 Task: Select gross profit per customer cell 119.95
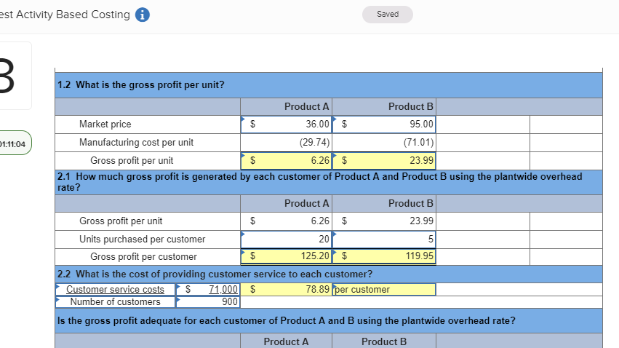384,256
